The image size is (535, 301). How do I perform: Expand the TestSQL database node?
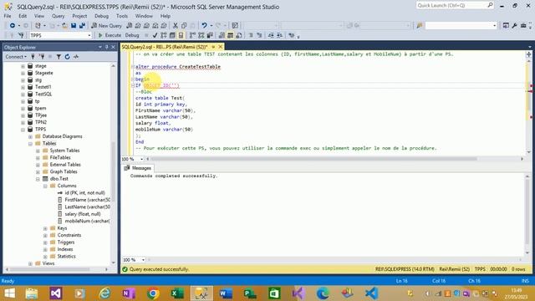pyautogui.click(x=23, y=94)
